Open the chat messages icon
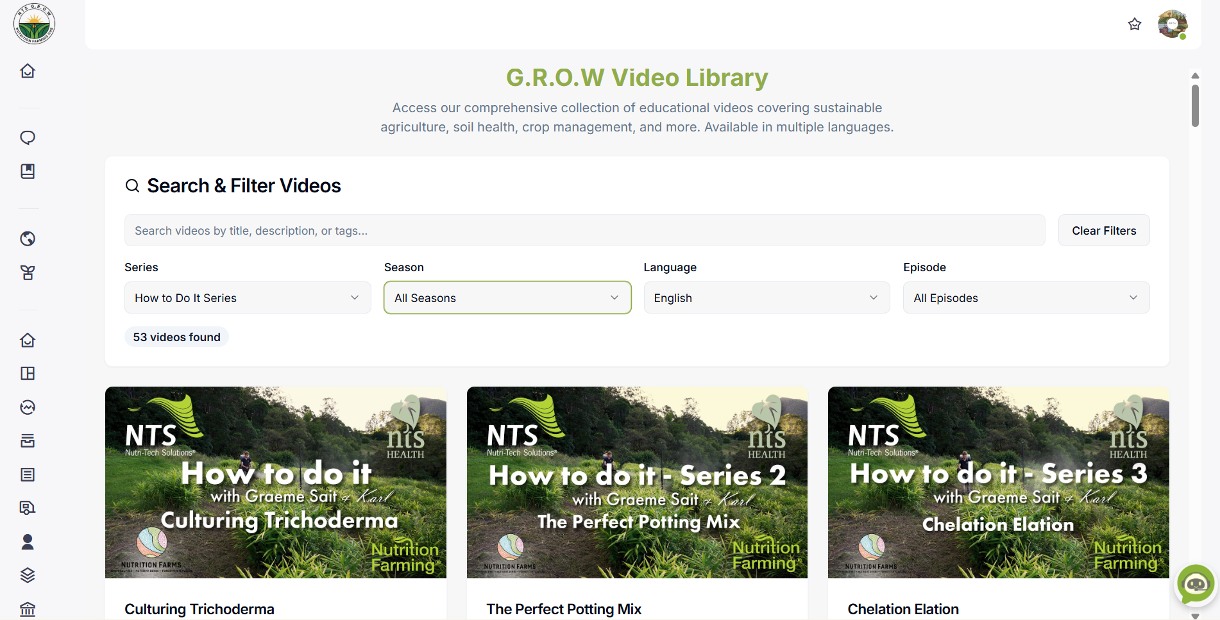This screenshot has height=620, width=1220. coord(28,137)
